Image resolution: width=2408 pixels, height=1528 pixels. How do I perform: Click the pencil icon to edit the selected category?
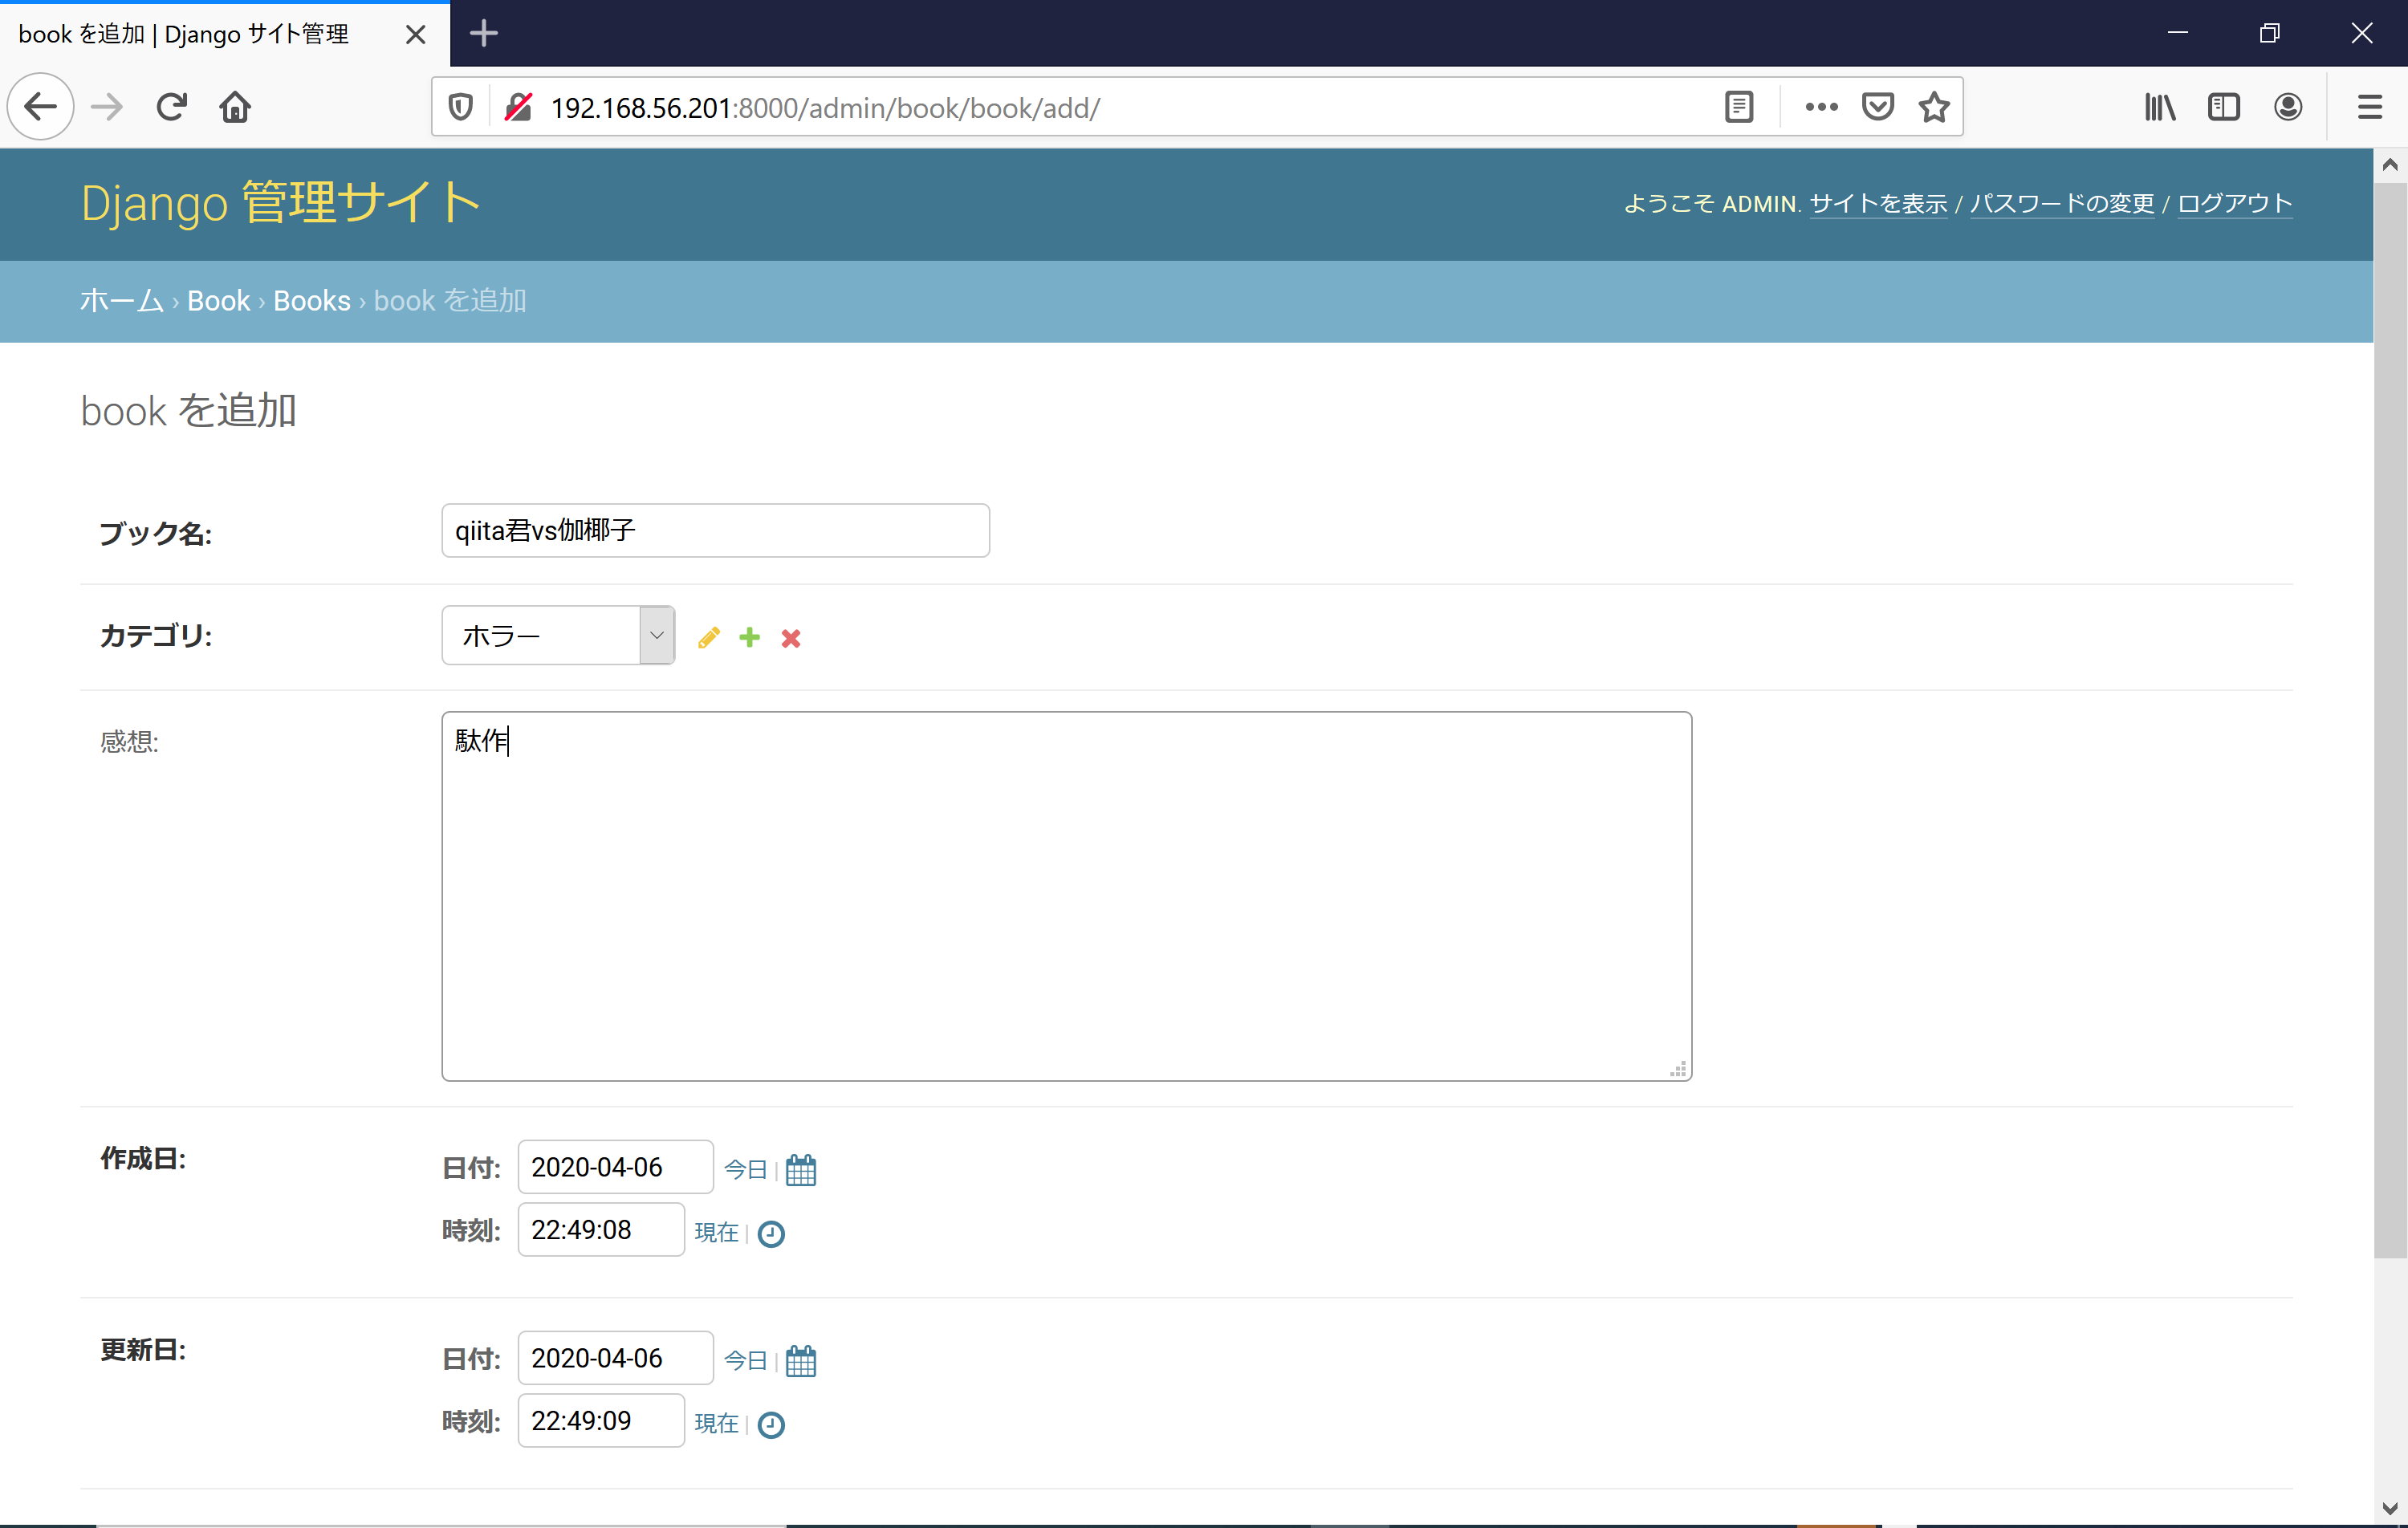709,637
